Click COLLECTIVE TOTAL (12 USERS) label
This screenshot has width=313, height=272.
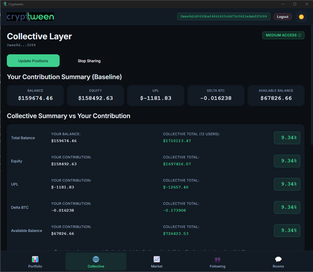tap(191, 134)
